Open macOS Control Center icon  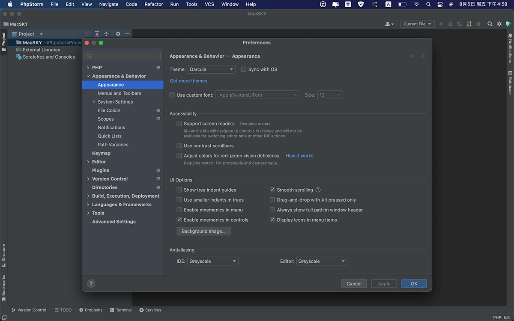click(439, 4)
